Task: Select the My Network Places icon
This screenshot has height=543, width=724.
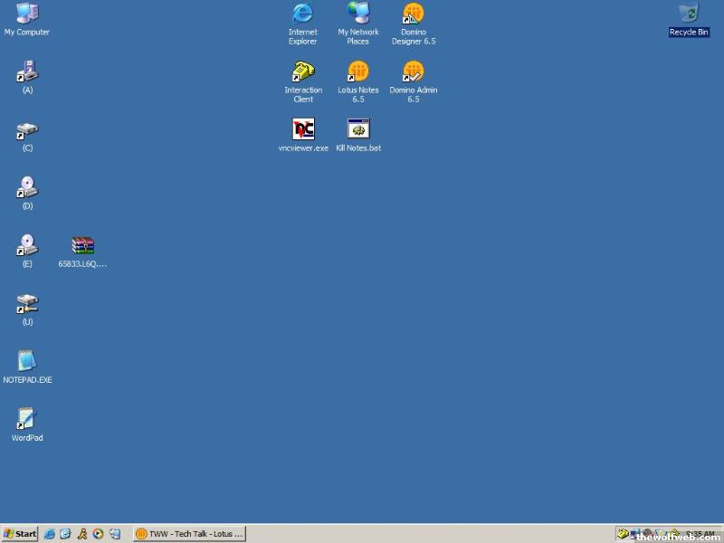Action: (358, 14)
